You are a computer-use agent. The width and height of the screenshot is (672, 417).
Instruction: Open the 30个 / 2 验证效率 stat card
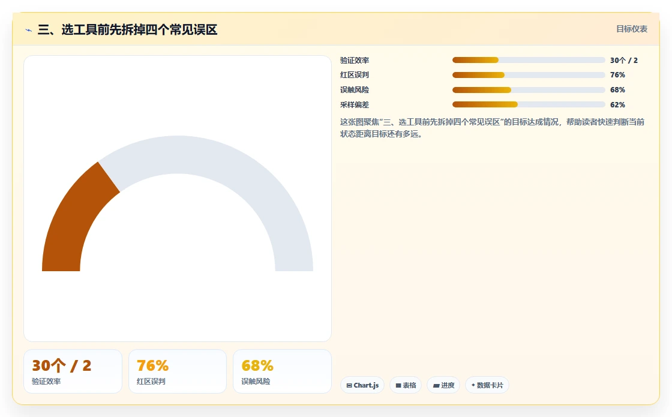pos(73,371)
